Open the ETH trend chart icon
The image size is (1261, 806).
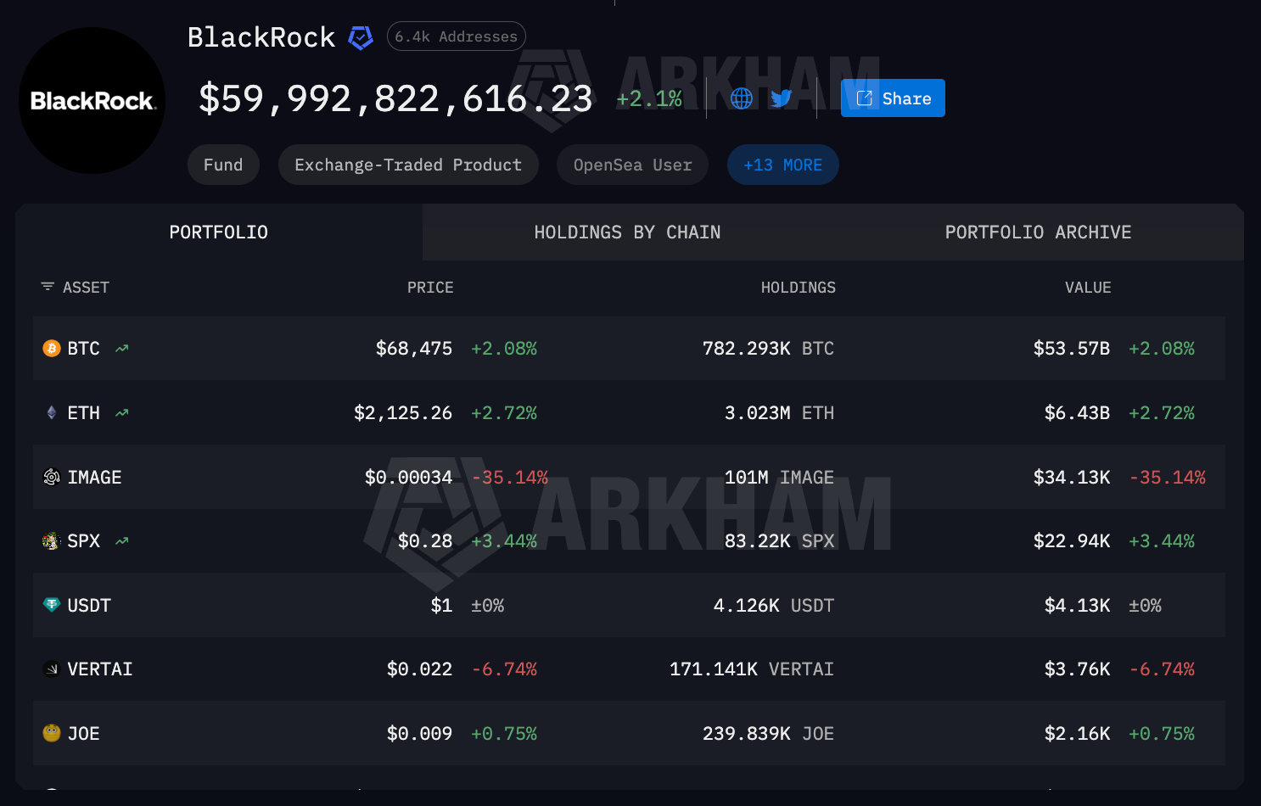click(122, 413)
